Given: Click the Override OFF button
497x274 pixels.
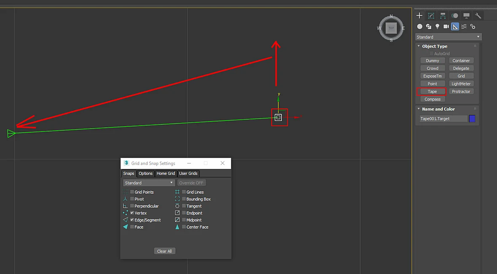Looking at the screenshot, I should point(192,183).
